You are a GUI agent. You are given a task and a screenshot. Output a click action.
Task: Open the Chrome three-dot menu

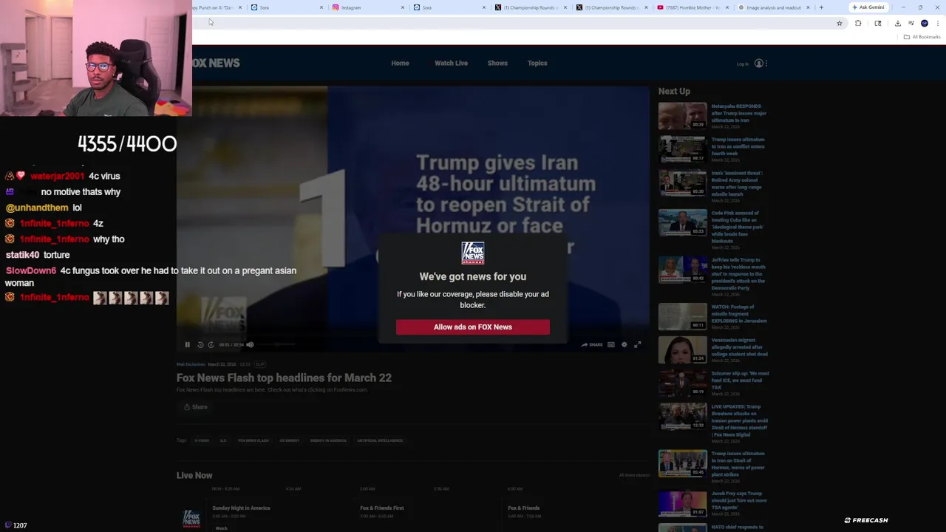pyautogui.click(x=937, y=23)
